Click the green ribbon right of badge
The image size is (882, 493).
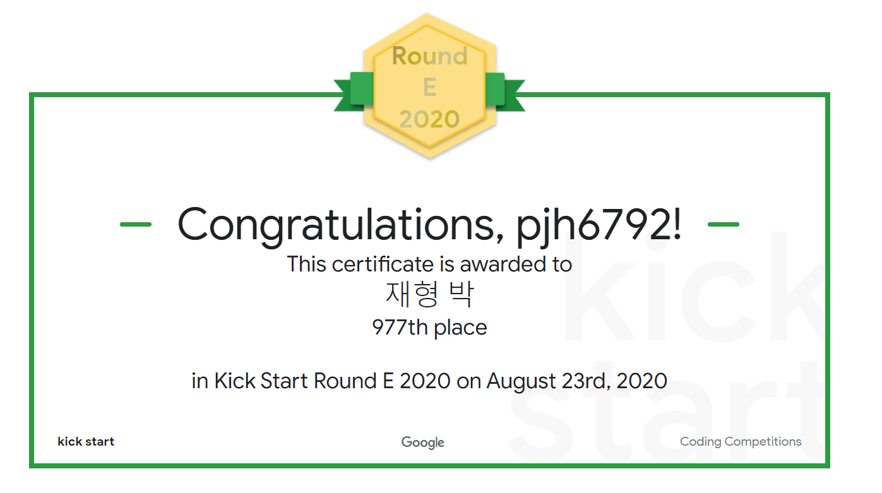click(x=504, y=92)
